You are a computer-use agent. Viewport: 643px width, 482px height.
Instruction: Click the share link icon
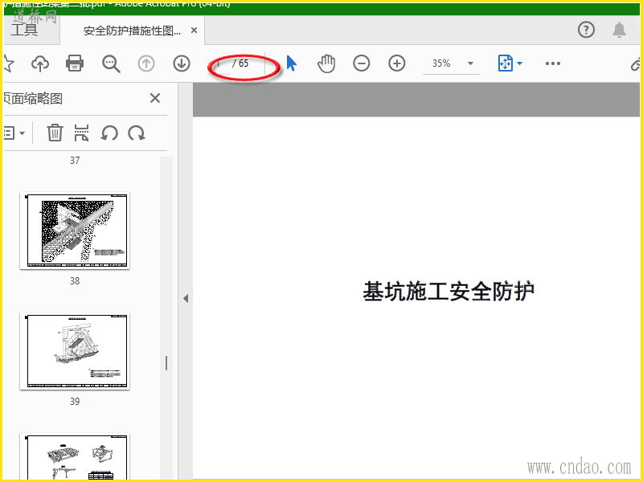[636, 64]
